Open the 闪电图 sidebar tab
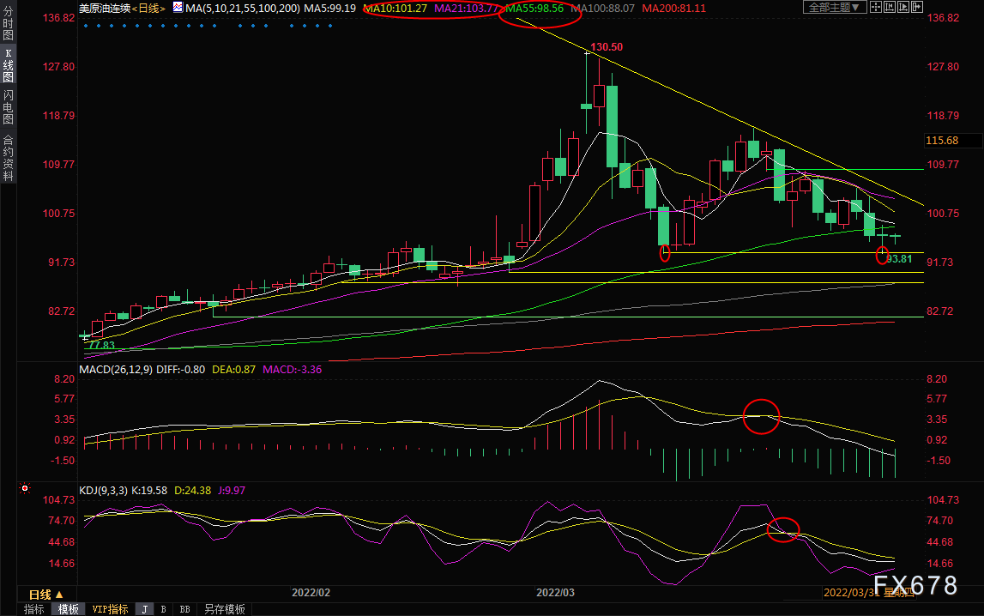984x616 pixels. pos(9,106)
